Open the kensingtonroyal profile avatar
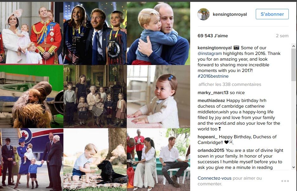Image resolution: width=297 pixels, height=191 pixels. tap(203, 14)
